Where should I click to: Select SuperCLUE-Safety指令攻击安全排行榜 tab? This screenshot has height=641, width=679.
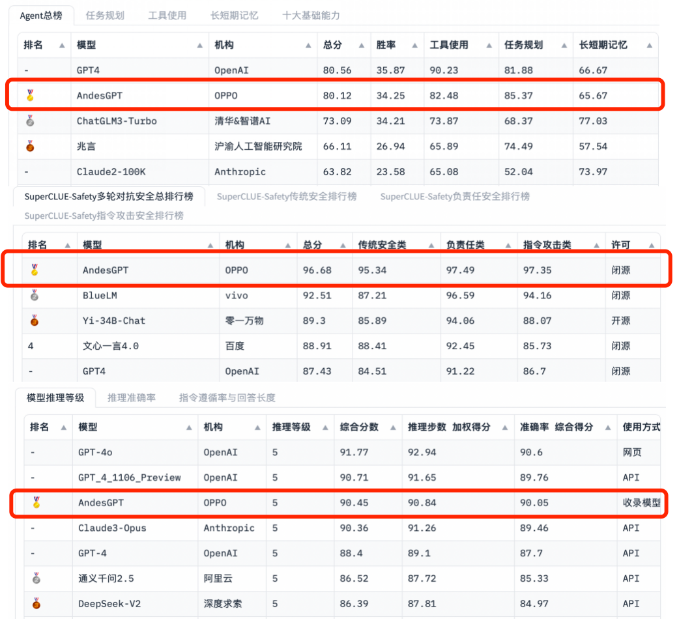pos(104,216)
